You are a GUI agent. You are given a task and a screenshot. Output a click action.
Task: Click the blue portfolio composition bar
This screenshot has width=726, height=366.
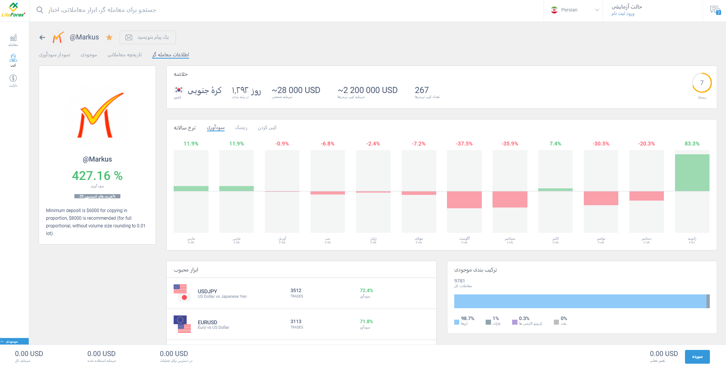tap(580, 301)
